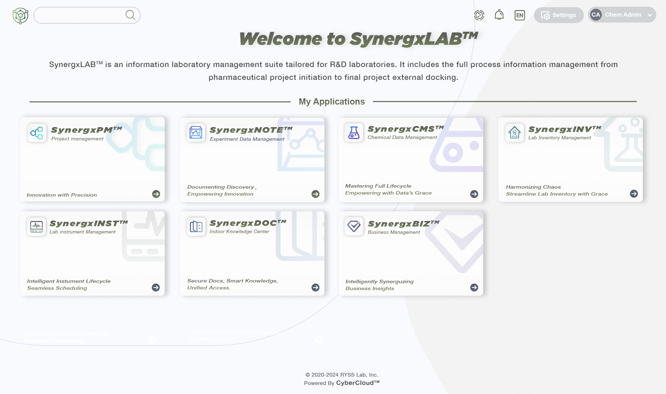Open the notifications bell

tap(499, 15)
